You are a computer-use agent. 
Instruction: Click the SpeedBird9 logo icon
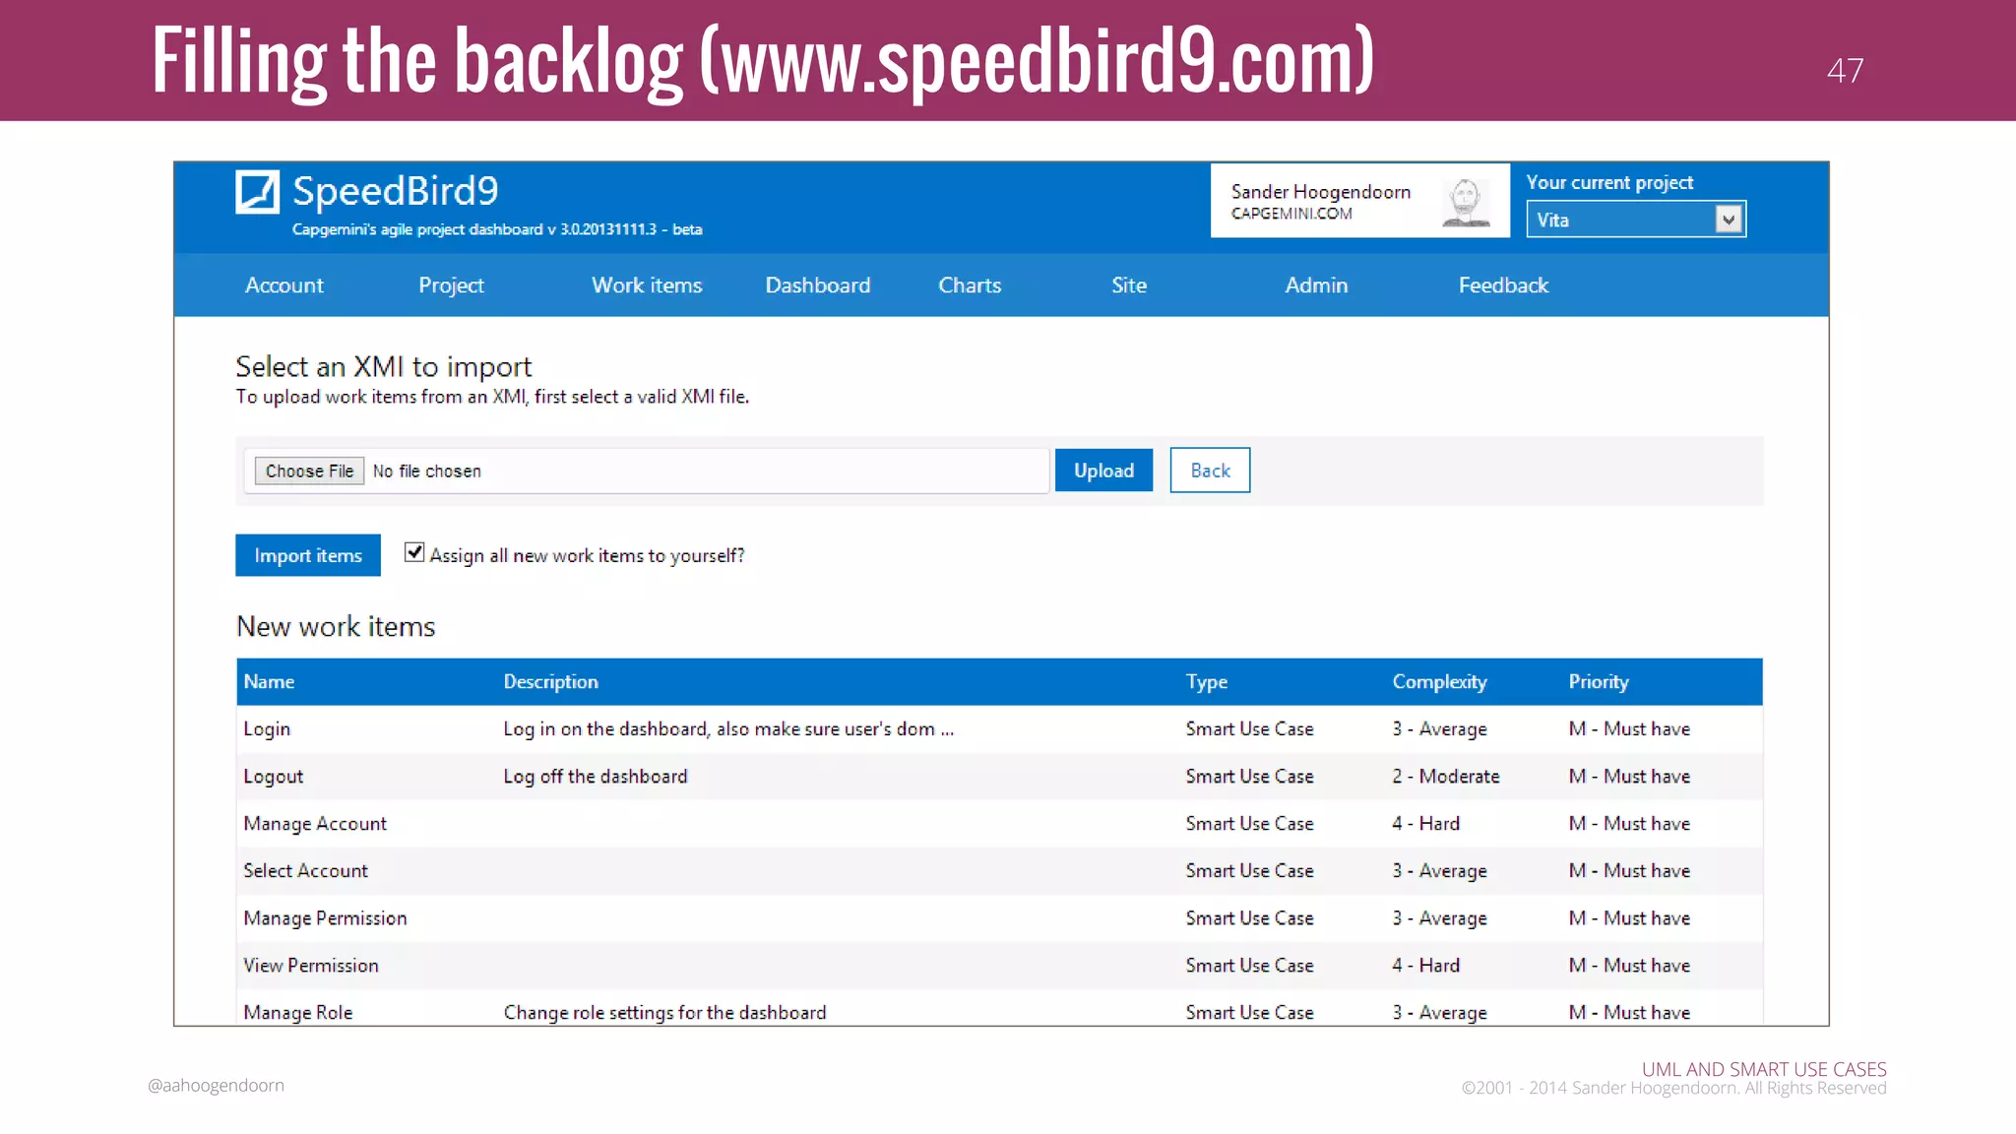[257, 192]
